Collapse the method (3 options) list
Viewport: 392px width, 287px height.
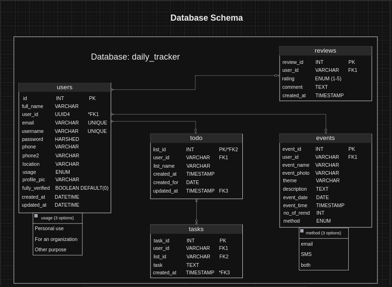[302, 231]
